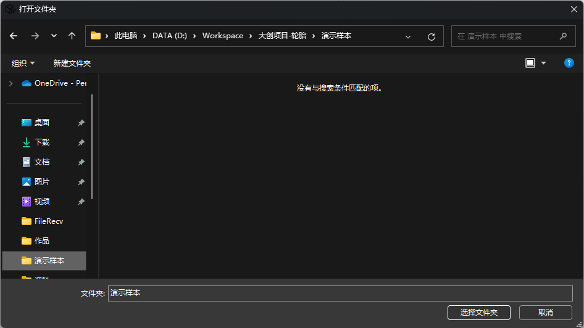584x328 pixels.
Task: Open address bar history dropdown
Action: 408,37
